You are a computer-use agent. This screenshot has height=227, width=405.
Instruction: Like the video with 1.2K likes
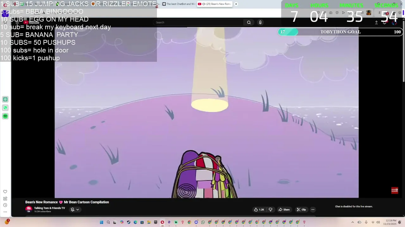click(259, 210)
